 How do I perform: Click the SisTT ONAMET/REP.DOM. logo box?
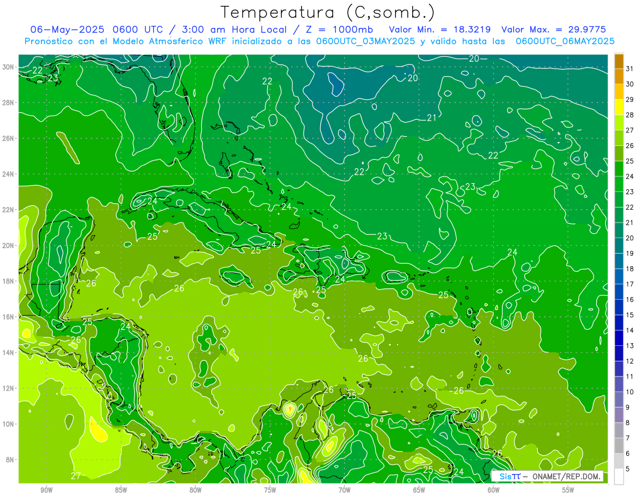[547, 476]
